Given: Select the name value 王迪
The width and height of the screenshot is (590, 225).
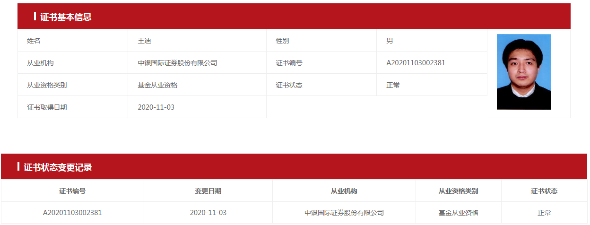Looking at the screenshot, I should (x=144, y=41).
